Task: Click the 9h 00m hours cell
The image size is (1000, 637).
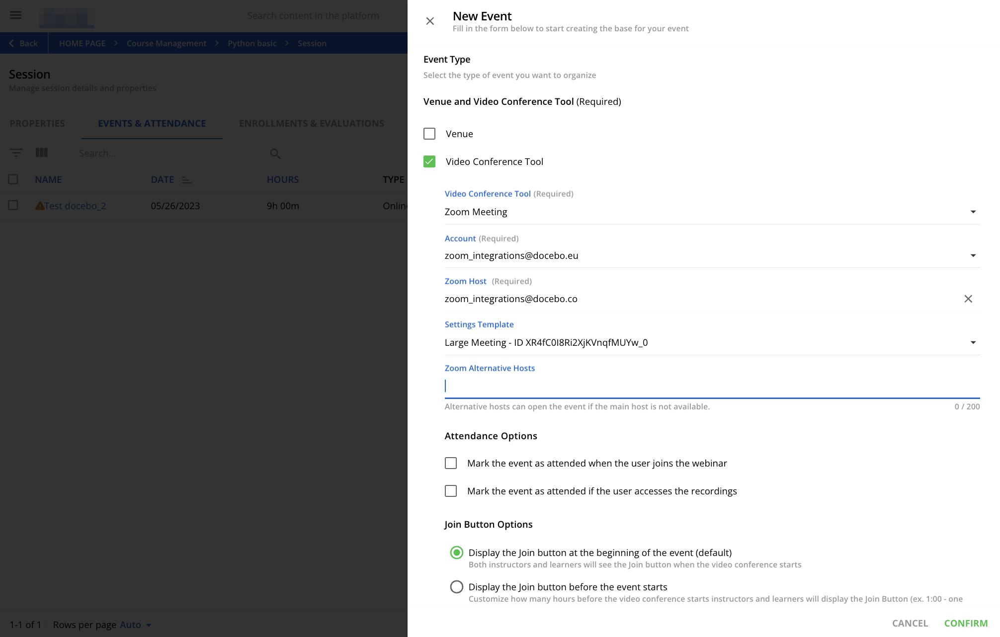Action: tap(283, 206)
